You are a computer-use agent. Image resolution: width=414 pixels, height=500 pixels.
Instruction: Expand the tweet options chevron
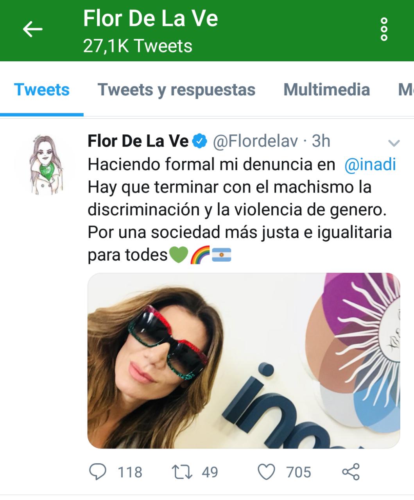(394, 143)
